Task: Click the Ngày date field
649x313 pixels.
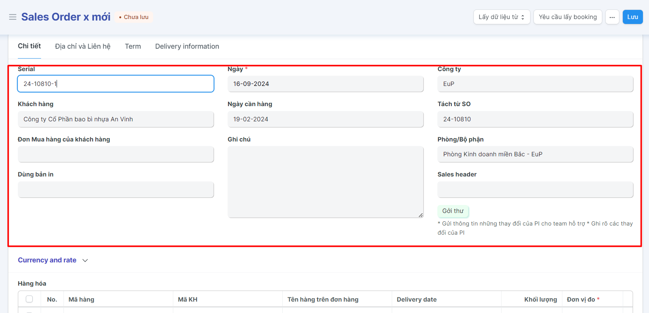Action: [325, 84]
